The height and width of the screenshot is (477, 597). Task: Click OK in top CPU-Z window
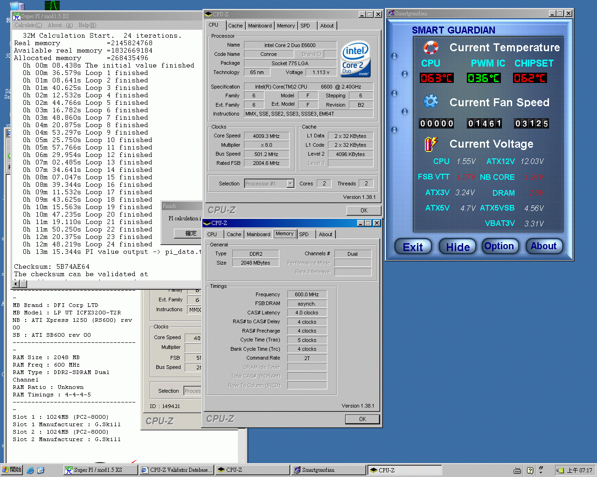(364, 211)
